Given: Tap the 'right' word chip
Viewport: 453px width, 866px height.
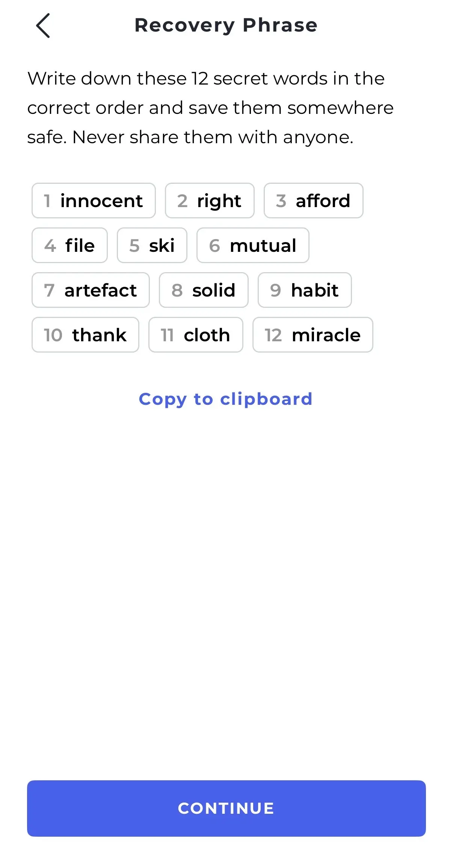Looking at the screenshot, I should (210, 201).
